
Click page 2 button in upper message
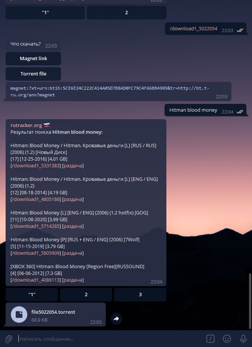[126, 12]
